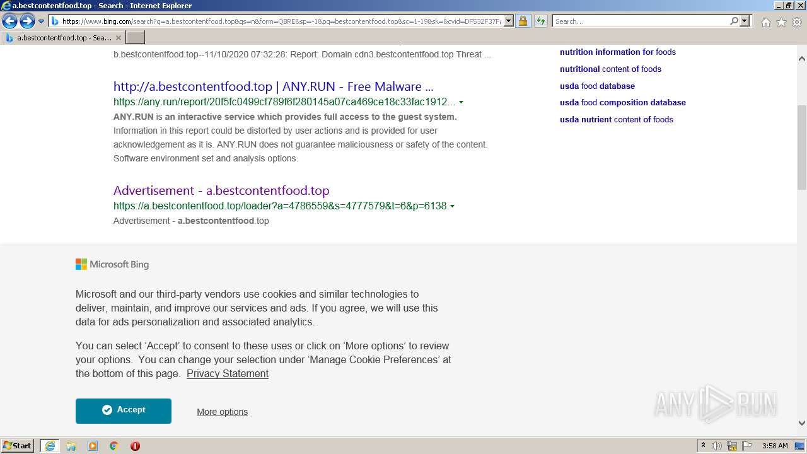Click the vertical scrollbar thumb
Viewport: 807px width, 454px height.
(x=802, y=147)
